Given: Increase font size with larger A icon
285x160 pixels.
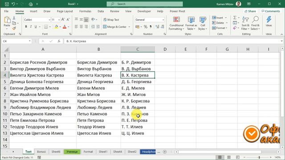Looking at the screenshot, I should click(x=63, y=20).
